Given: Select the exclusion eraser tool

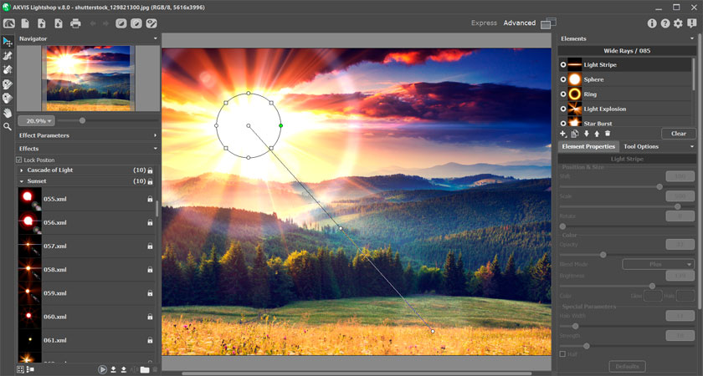Looking at the screenshot, I should tap(8, 99).
